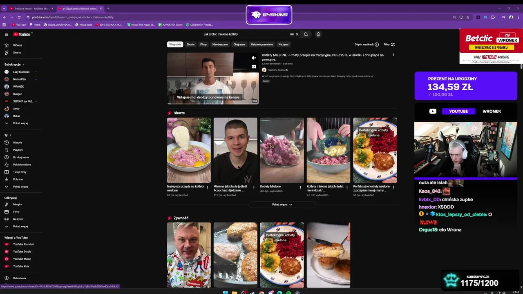Open options menu for Kotlety MIELONE video

pyautogui.click(x=393, y=55)
